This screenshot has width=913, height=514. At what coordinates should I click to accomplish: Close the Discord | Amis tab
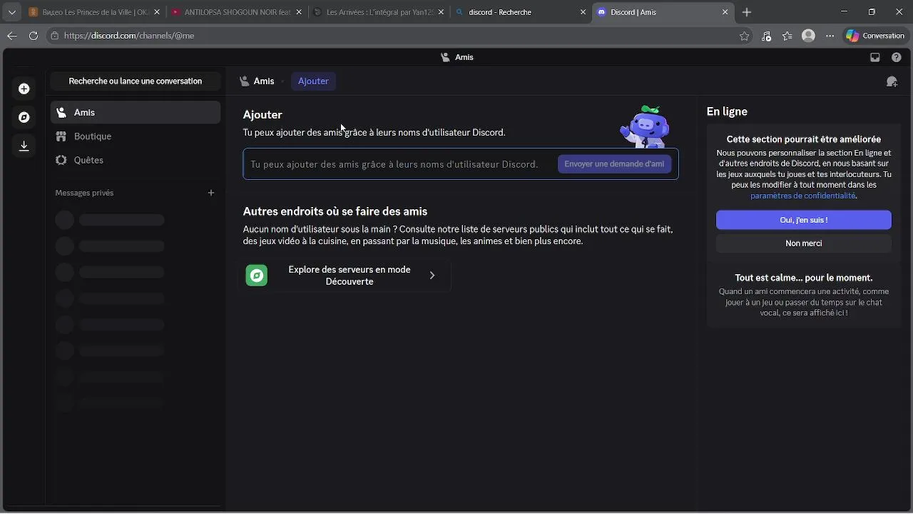[725, 12]
